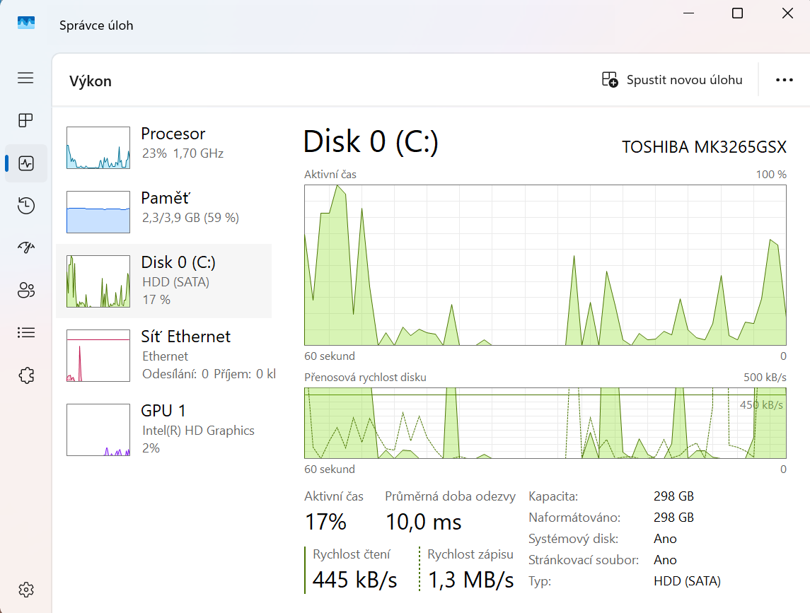
Task: Click the Spustit novou úlohu button
Action: (x=671, y=79)
